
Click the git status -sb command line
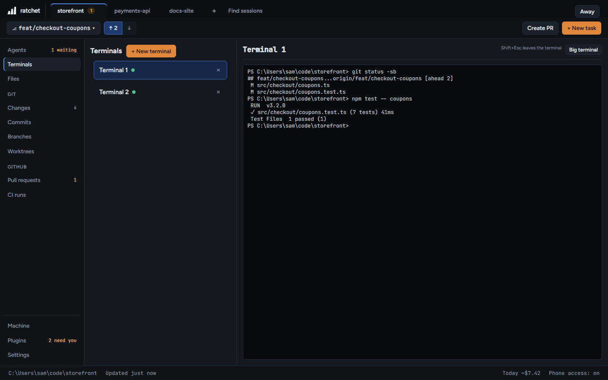[322, 72]
